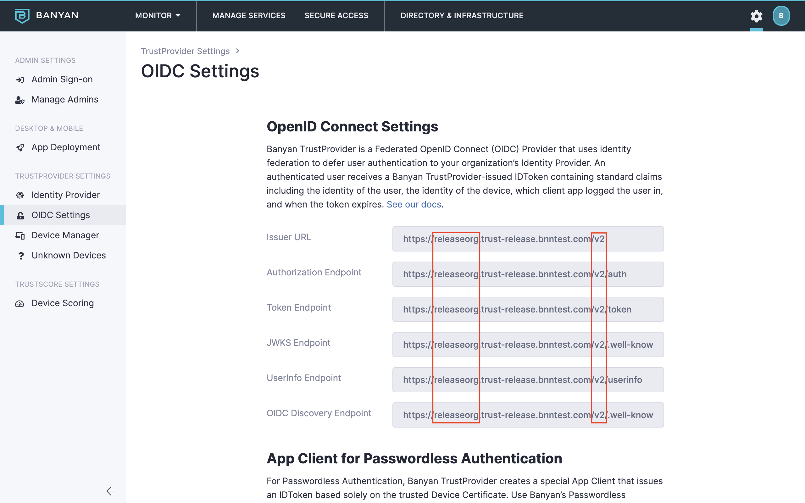
Task: Click the App Deployment rocket icon
Action: (x=20, y=147)
